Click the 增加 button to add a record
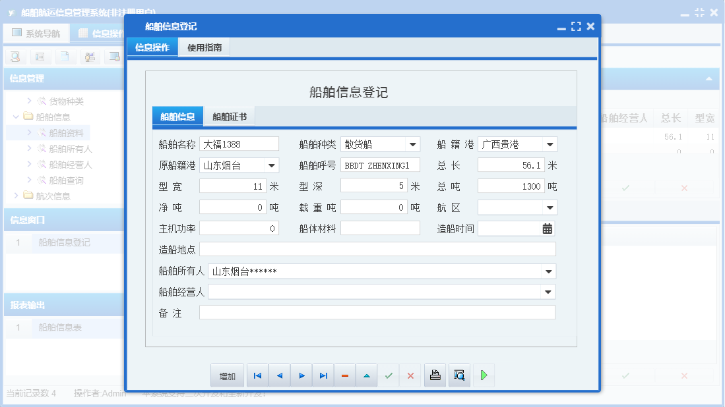The image size is (725, 407). pos(227,375)
